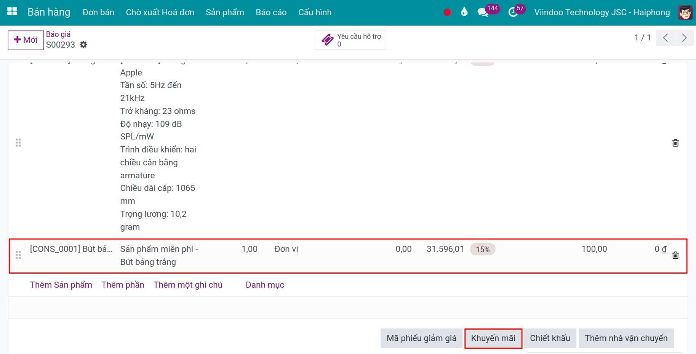Go to the previous record arrow
This screenshot has height=354, width=696.
tap(665, 38)
